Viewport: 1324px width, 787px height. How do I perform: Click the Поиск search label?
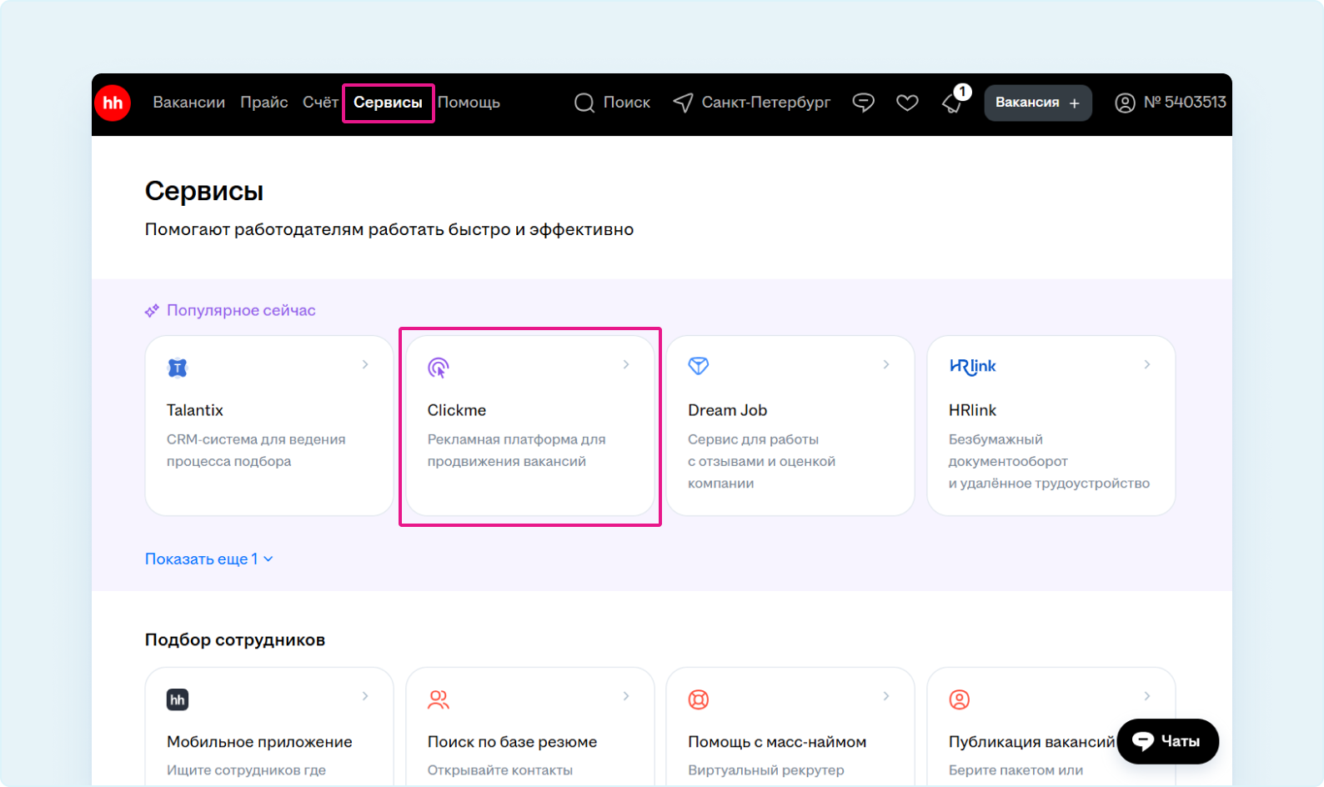pos(627,103)
